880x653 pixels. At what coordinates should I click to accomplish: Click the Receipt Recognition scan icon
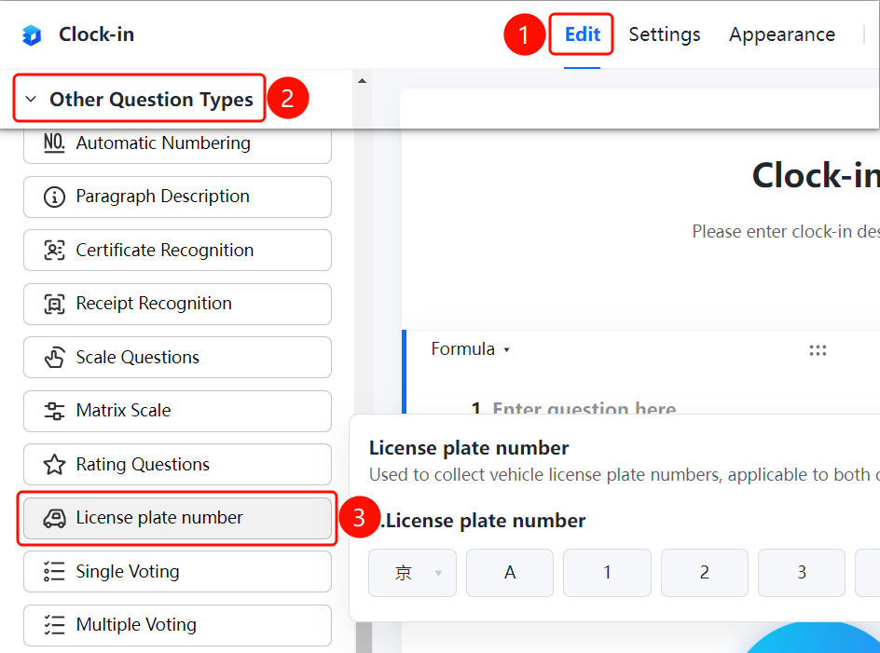[x=54, y=304]
